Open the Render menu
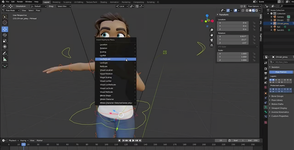Image resolution: width=294 pixels, height=150 pixels. (x=20, y=2)
